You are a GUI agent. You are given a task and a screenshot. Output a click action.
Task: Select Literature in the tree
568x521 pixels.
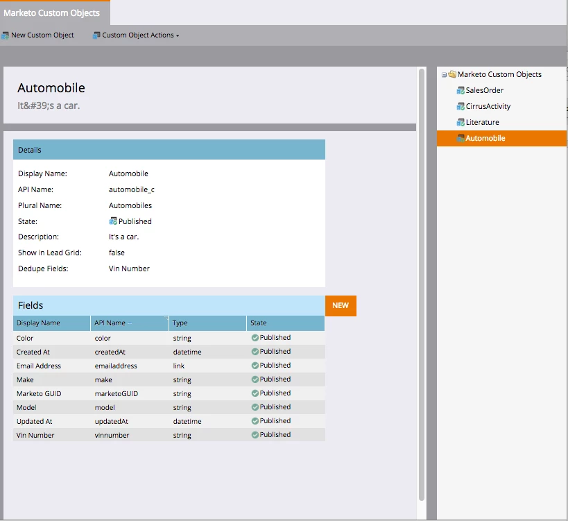[x=482, y=122]
